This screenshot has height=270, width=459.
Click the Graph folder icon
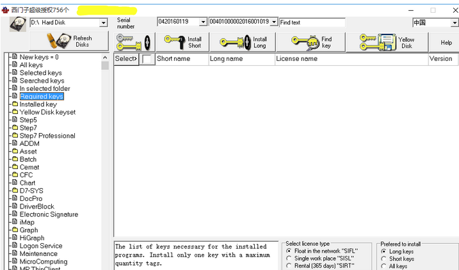point(15,230)
